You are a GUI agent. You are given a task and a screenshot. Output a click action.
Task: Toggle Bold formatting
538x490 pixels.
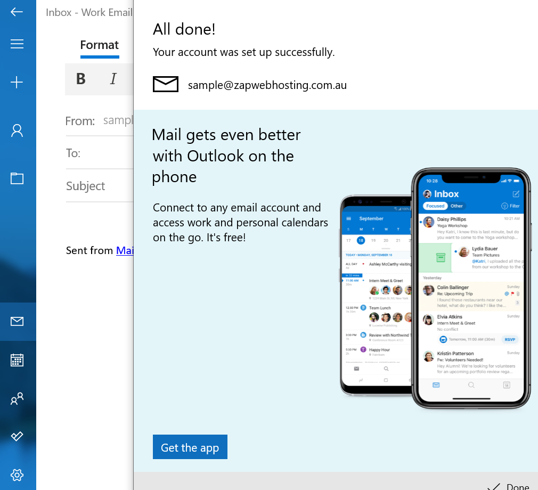coord(81,79)
